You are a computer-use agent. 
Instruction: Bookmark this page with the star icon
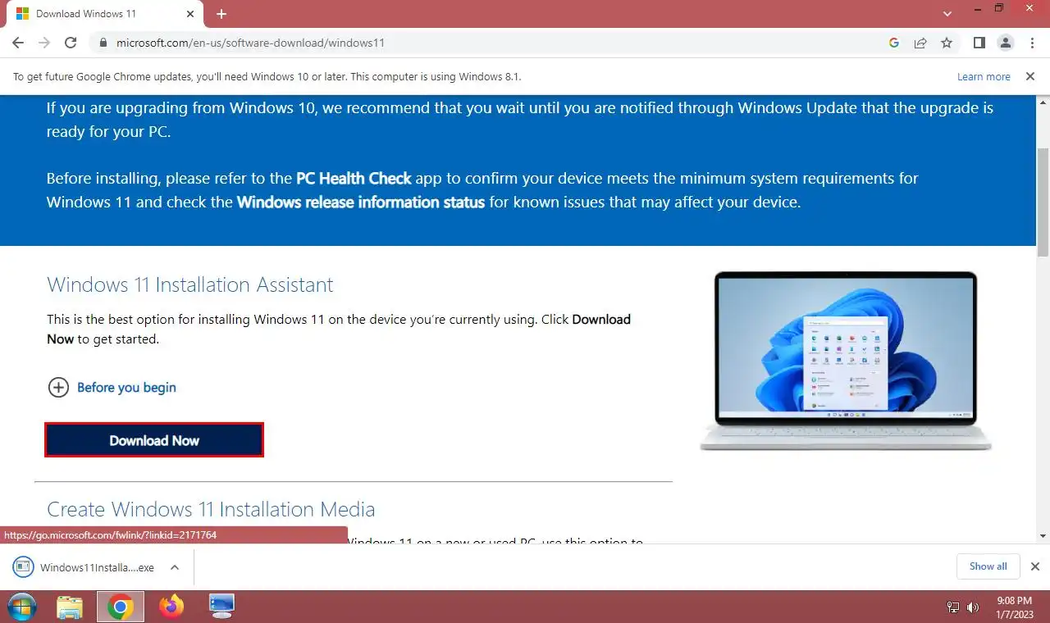point(947,43)
